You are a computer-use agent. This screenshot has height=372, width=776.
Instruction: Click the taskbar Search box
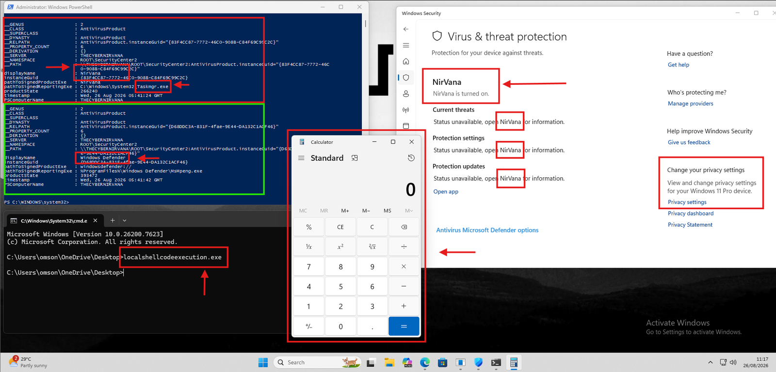(317, 362)
